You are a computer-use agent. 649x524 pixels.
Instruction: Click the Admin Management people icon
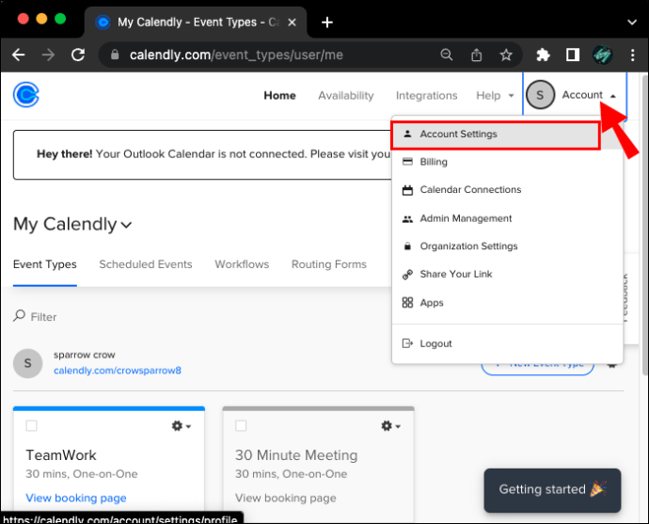point(407,219)
